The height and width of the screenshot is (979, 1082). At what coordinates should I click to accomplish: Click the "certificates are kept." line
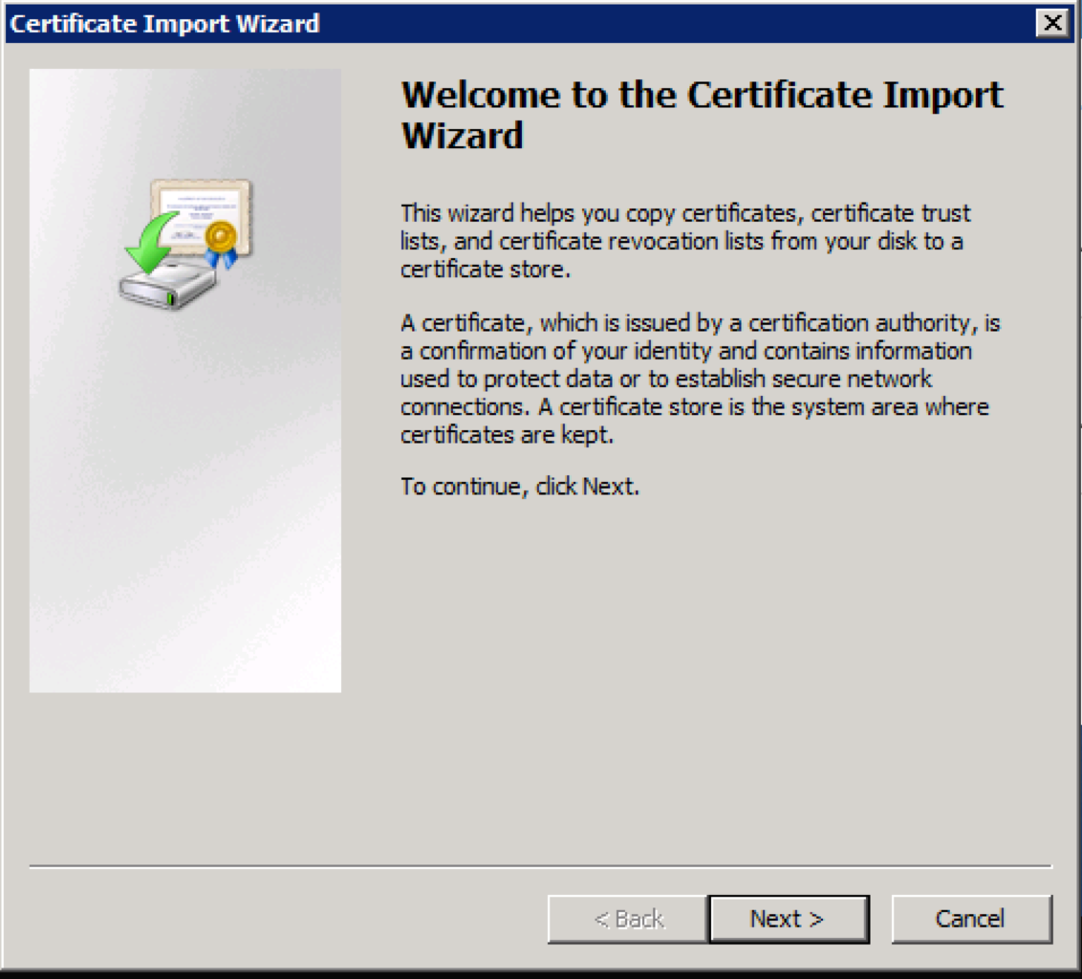tap(506, 435)
